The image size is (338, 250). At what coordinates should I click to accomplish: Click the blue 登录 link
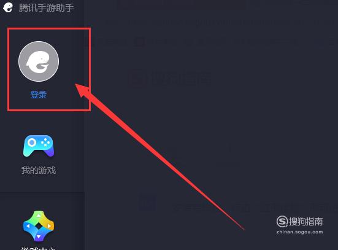pyautogui.click(x=39, y=95)
